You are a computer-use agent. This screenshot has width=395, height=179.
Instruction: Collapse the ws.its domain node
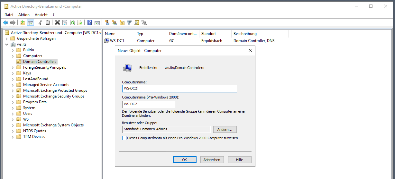(x=7, y=44)
